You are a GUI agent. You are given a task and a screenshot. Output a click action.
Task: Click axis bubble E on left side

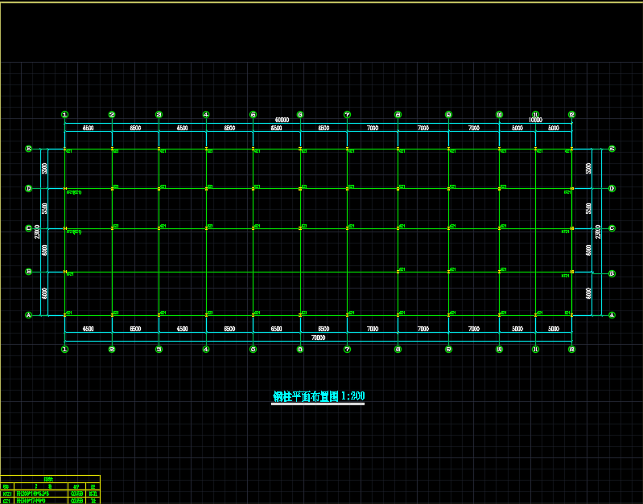28,149
